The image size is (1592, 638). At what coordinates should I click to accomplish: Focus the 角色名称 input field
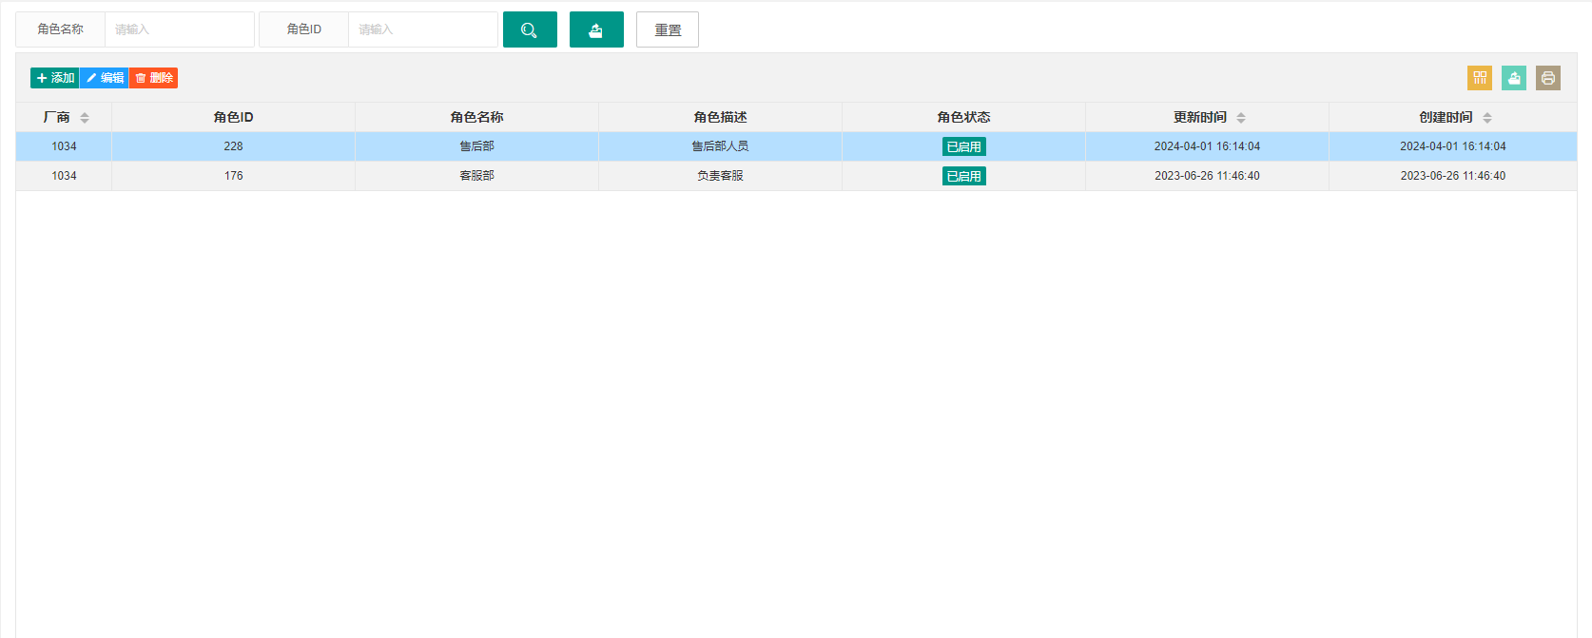[x=180, y=29]
